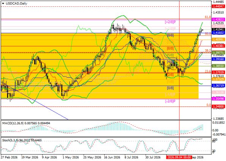226x161 pixels.
Task: Select the [+2/8]P Murrey level label
Action: (170, 22)
